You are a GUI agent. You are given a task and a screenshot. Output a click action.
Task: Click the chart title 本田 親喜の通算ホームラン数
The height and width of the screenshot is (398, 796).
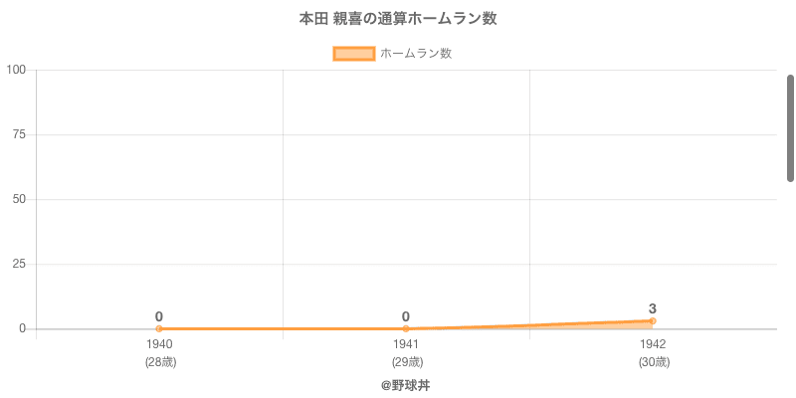pos(398,19)
